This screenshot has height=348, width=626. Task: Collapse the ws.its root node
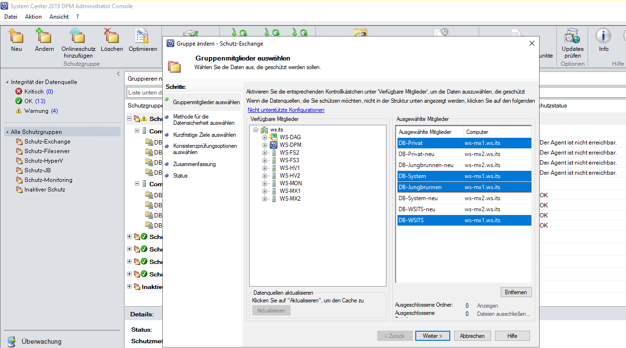[x=256, y=130]
